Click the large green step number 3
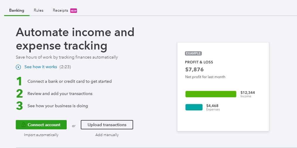Viewport: 297px width, 148px height. point(19,106)
